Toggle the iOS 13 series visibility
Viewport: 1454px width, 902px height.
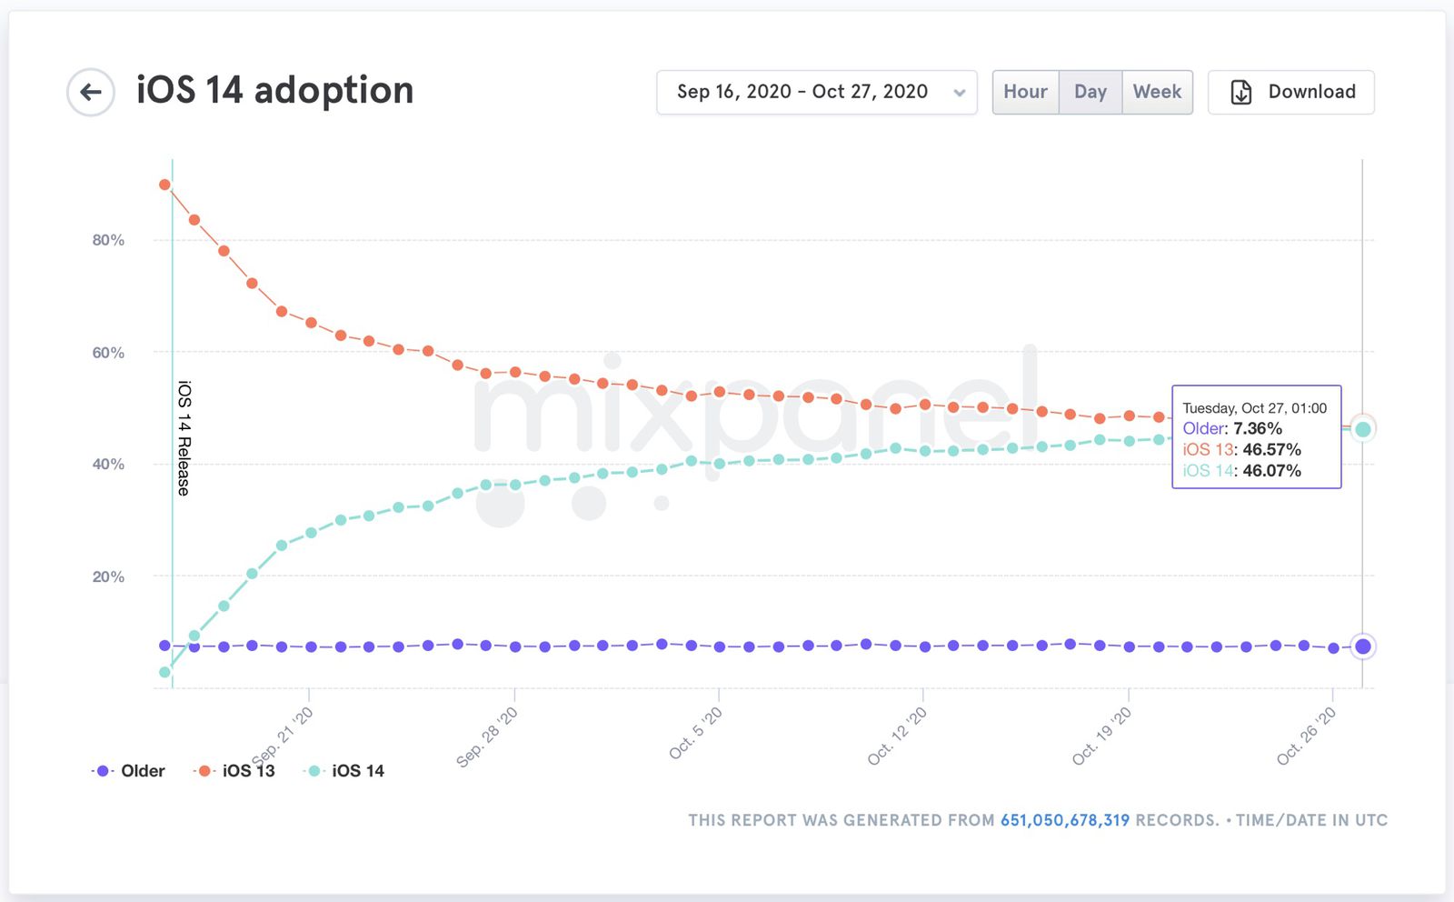248,770
